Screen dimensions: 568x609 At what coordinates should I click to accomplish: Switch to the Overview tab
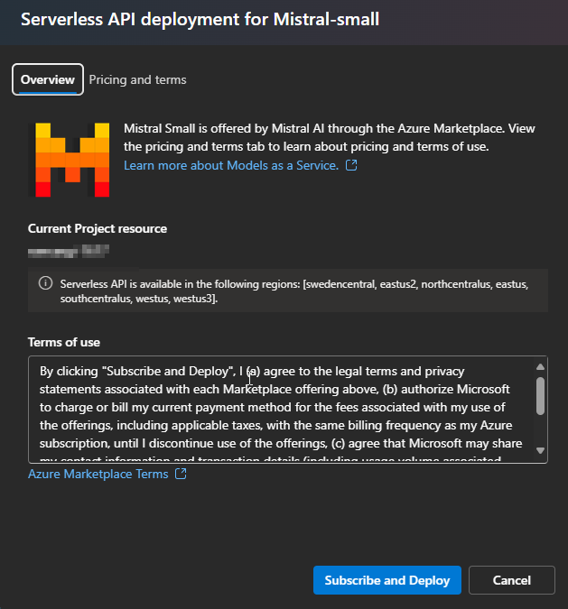[48, 79]
